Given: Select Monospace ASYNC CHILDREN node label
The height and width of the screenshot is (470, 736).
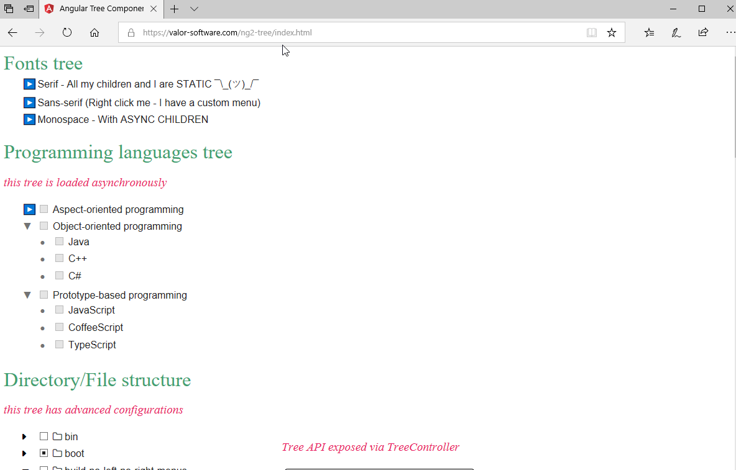Looking at the screenshot, I should [x=123, y=119].
